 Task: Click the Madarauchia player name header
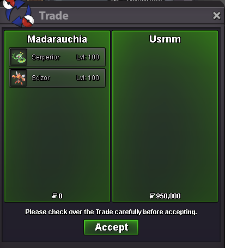pyautogui.click(x=57, y=39)
